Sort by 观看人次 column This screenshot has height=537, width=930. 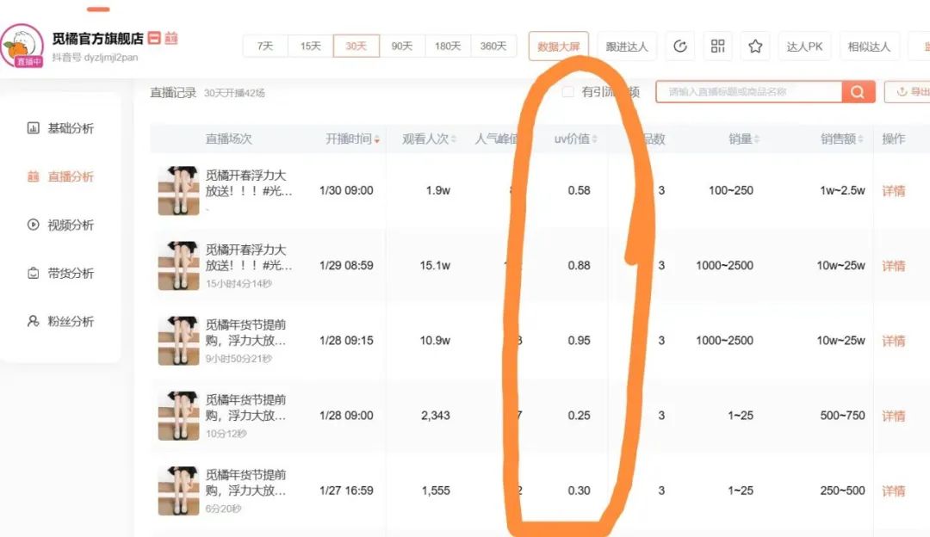click(429, 139)
